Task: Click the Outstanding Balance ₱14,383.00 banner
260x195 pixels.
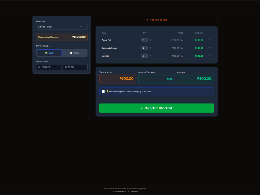Action: click(62, 37)
